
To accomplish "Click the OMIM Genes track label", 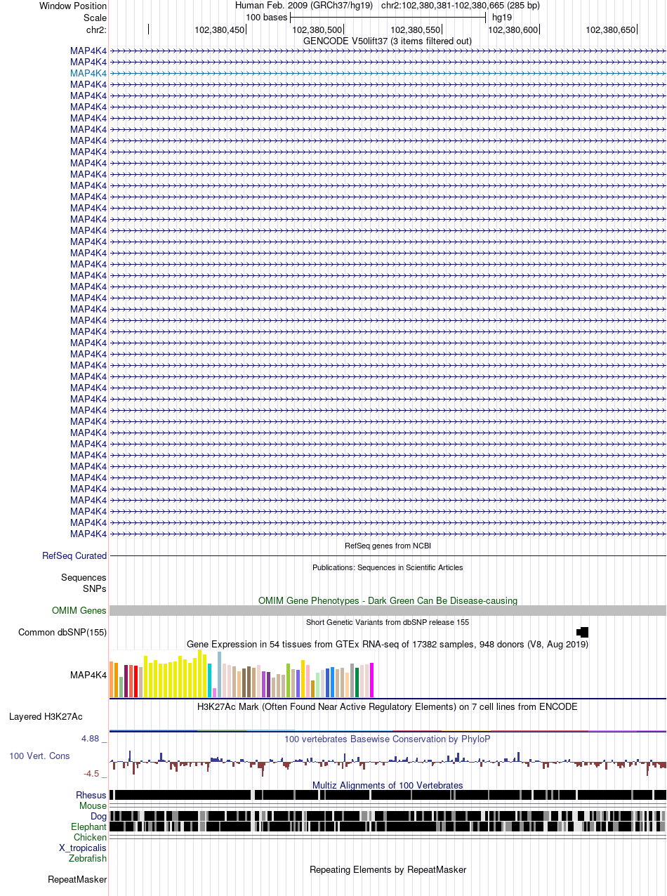I will coord(79,611).
